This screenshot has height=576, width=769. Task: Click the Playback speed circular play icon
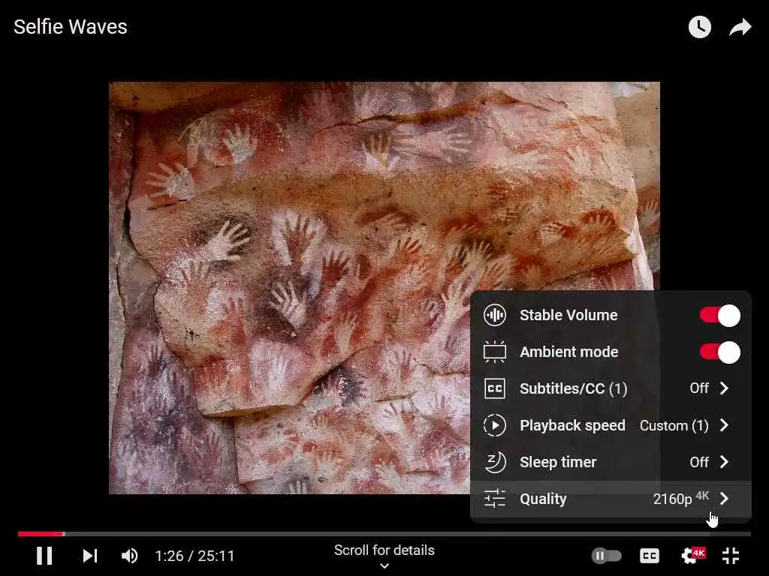494,425
